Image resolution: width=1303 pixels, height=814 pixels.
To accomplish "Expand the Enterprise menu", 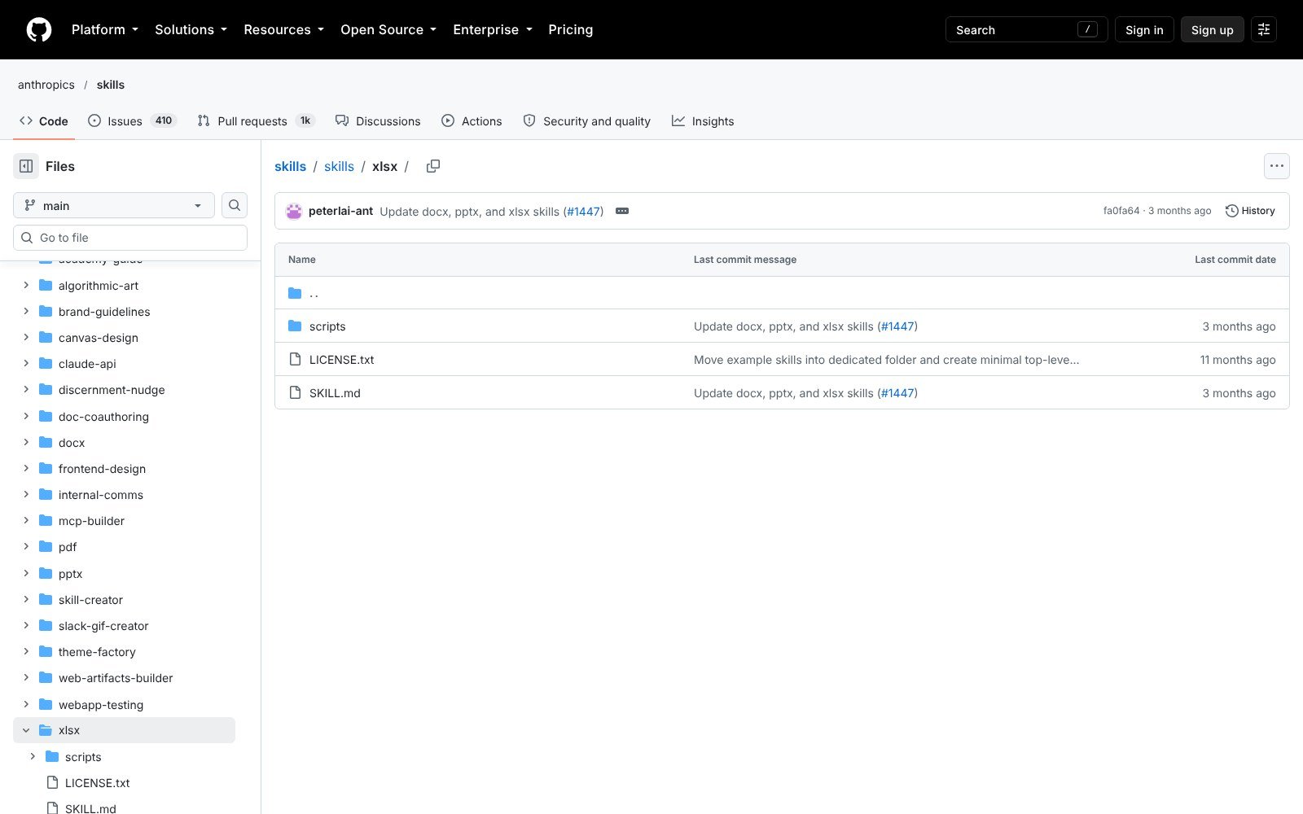I will tap(493, 29).
